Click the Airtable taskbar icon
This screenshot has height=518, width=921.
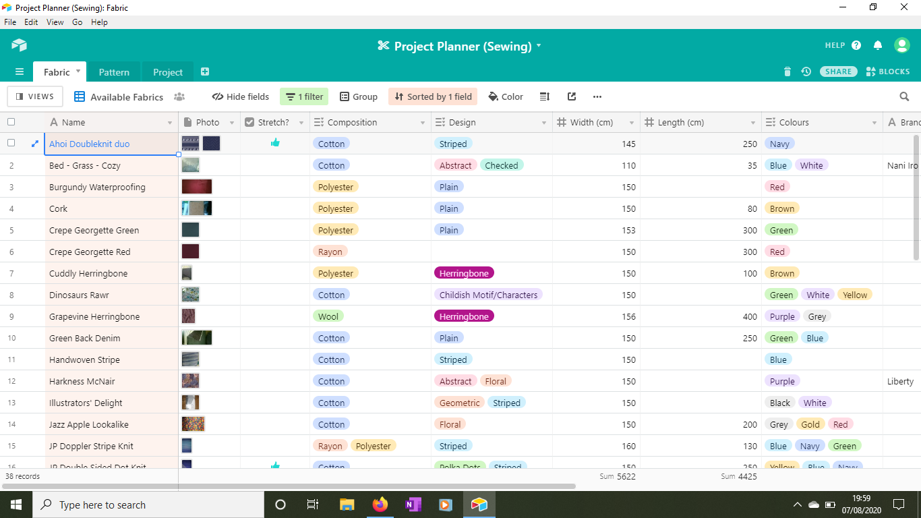click(479, 505)
